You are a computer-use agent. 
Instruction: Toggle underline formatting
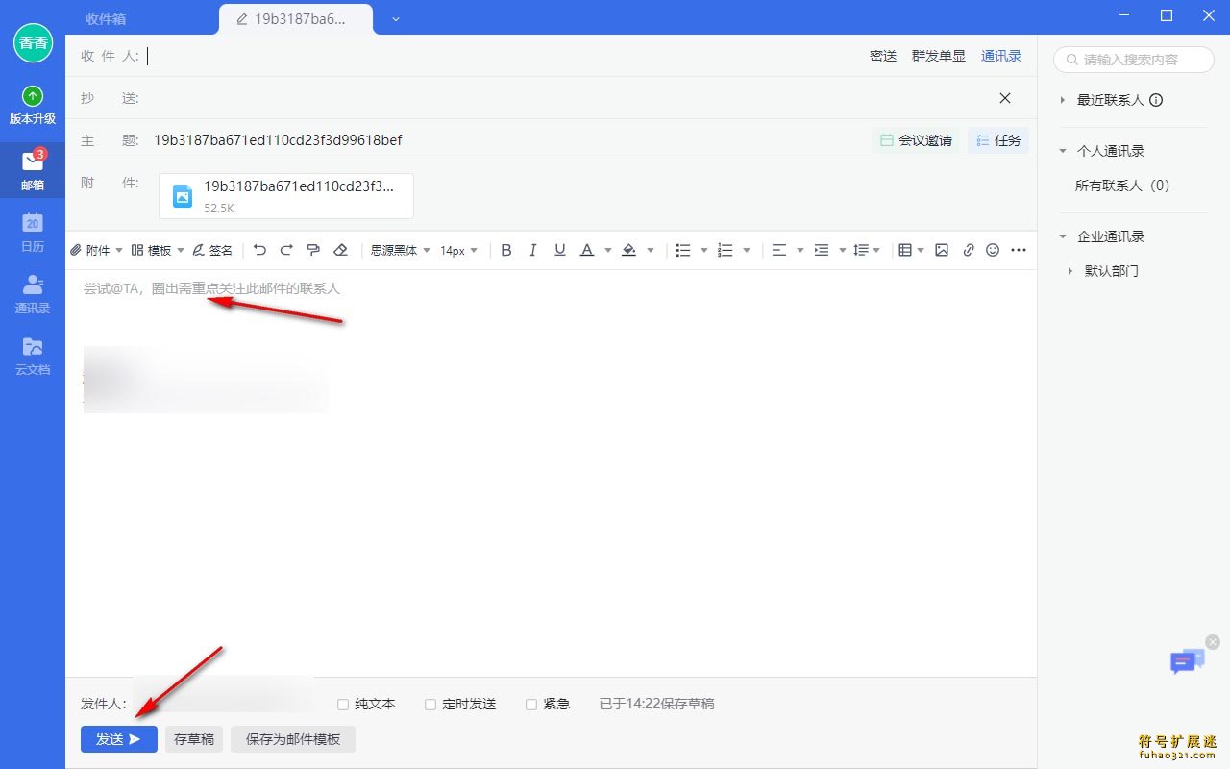[x=560, y=250]
